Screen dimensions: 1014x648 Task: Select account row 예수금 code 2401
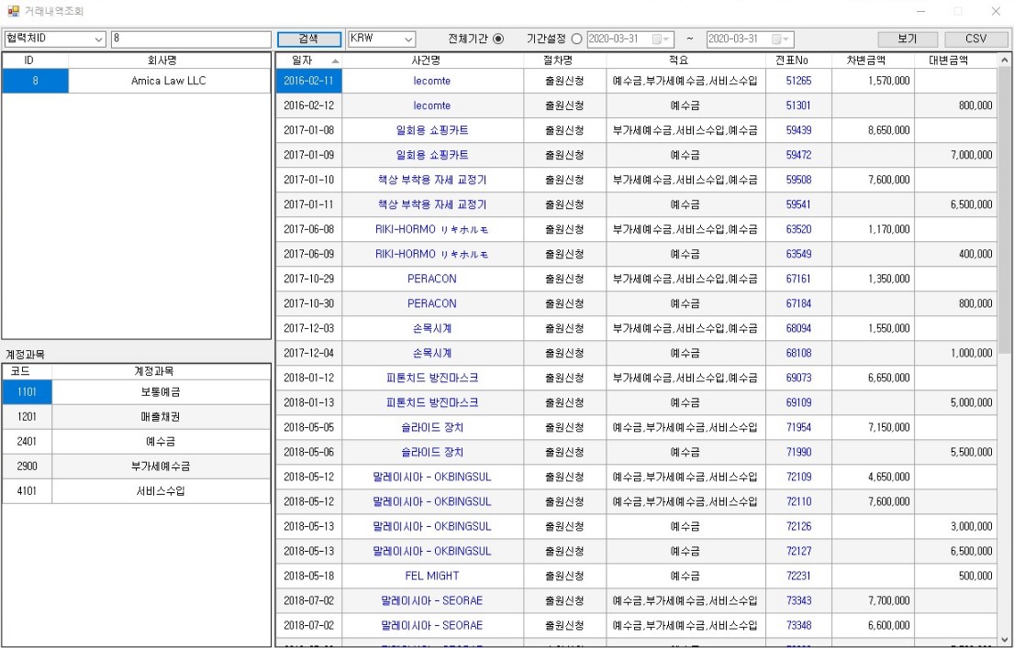(137, 441)
